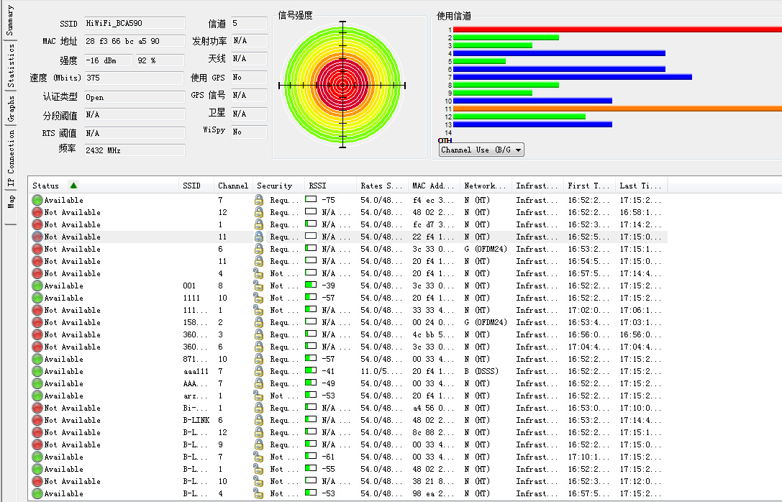The image size is (782, 502).
Task: Click the red status icon for B-LINK network
Action: [x=37, y=420]
